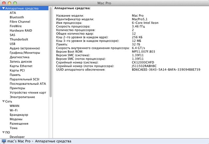Open Брандмауэр entry

[19, 115]
